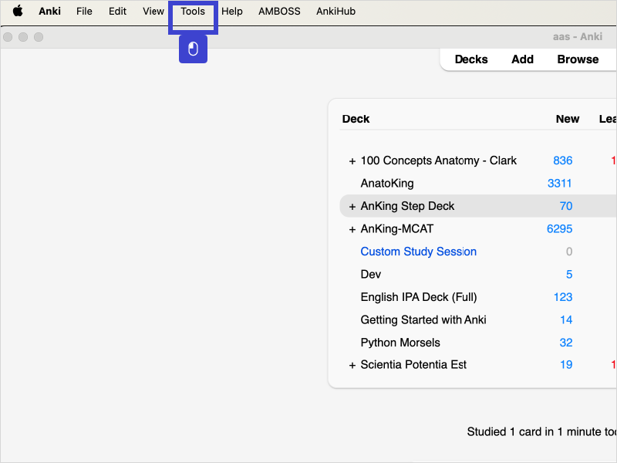This screenshot has width=617, height=463.
Task: Open the AMBOSS menu
Action: pos(279,12)
